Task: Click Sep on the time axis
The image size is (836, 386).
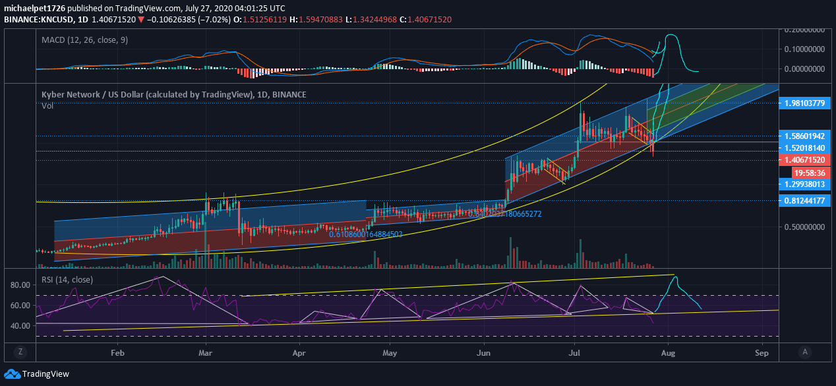Action: (x=762, y=352)
